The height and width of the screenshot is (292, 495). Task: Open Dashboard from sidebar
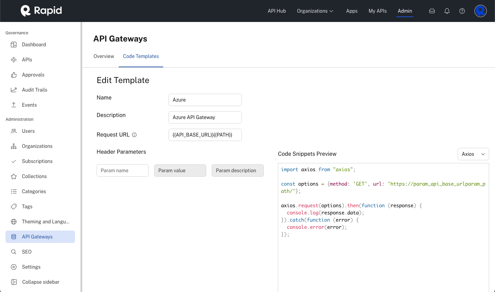pyautogui.click(x=34, y=45)
